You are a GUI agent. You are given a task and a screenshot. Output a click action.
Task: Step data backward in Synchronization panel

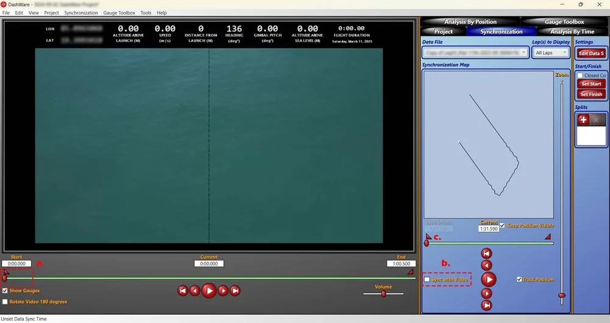click(x=486, y=265)
